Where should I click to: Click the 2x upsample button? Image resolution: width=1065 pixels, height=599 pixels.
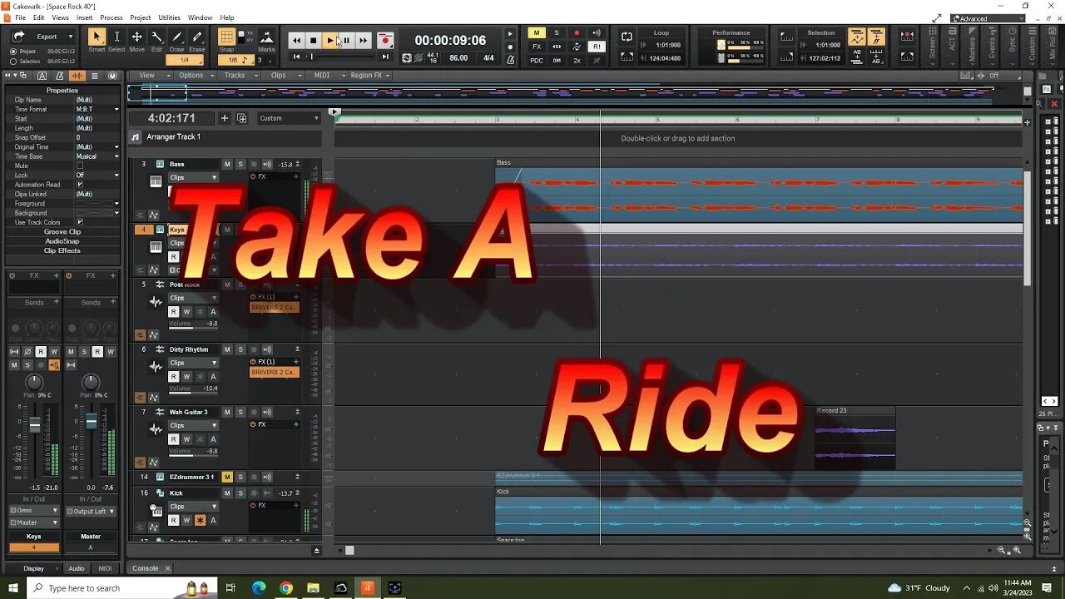[577, 60]
